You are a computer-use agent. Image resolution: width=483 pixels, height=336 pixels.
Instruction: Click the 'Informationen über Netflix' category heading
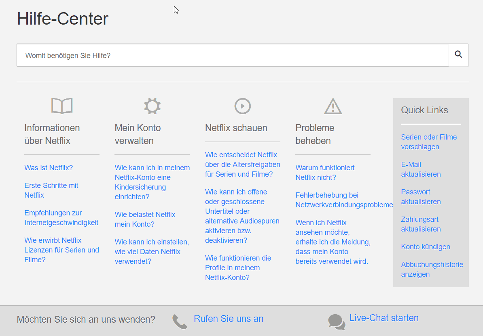(x=52, y=134)
